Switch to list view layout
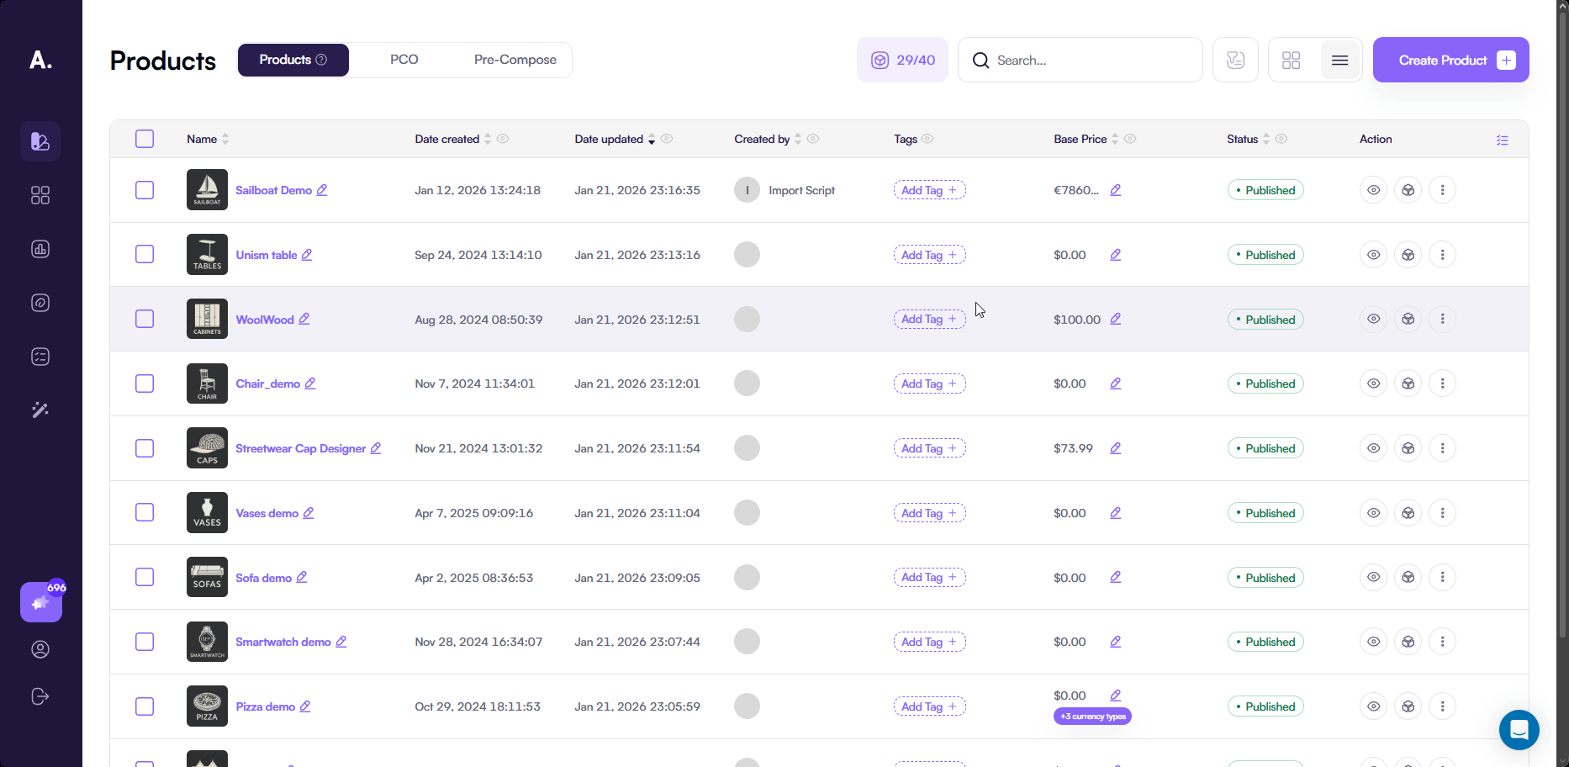Screen dimensions: 1569x767 pos(1339,61)
